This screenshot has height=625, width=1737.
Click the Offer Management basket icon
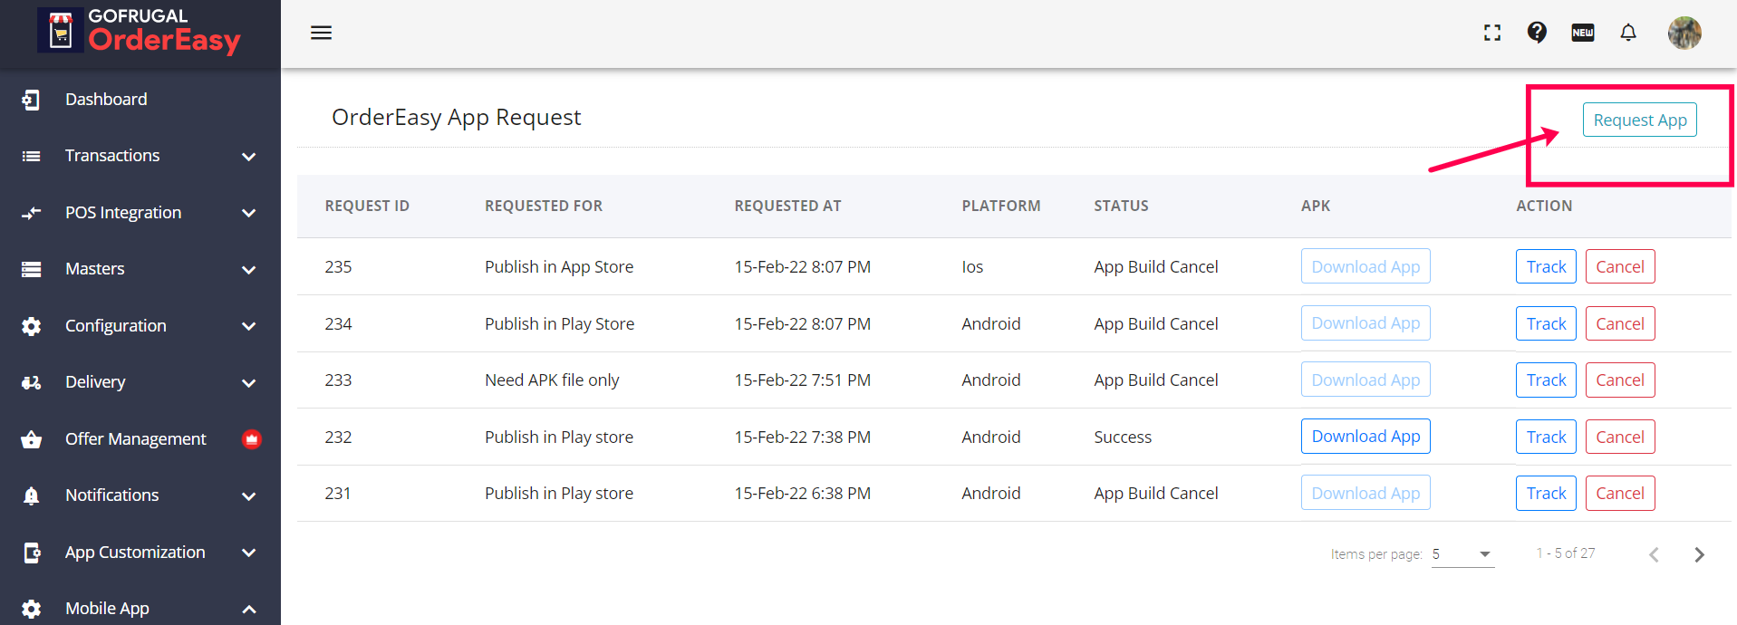click(32, 439)
